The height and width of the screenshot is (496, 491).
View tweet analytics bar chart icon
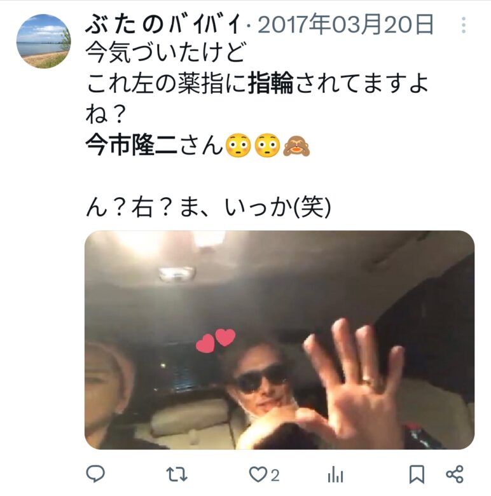click(335, 474)
